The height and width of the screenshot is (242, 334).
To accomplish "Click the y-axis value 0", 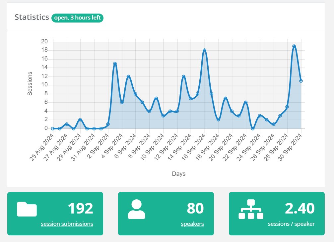I will click(x=46, y=128).
